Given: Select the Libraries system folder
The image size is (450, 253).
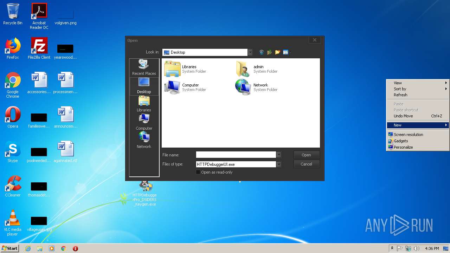Looking at the screenshot, I should point(186,69).
